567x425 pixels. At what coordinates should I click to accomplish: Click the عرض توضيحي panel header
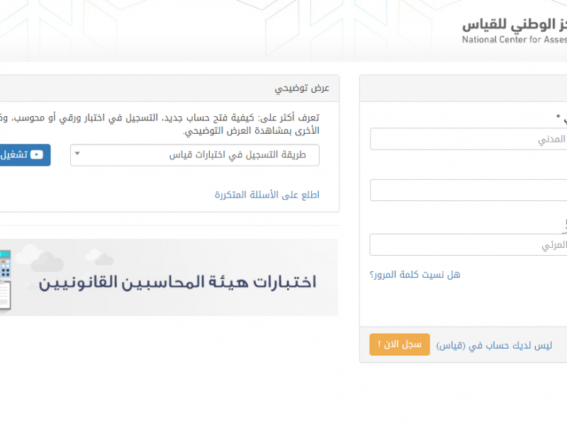169,88
